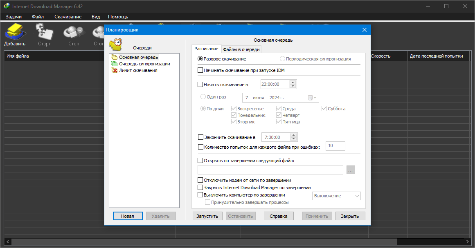Select Основная очередь queue icon

[114, 57]
